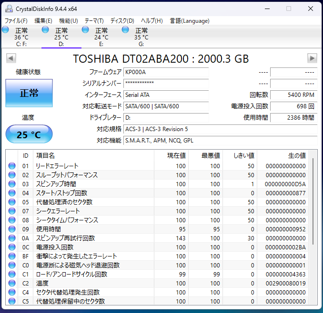Go to next disk with right arrow
Viewport: 323px width, 313px height.
[312, 58]
